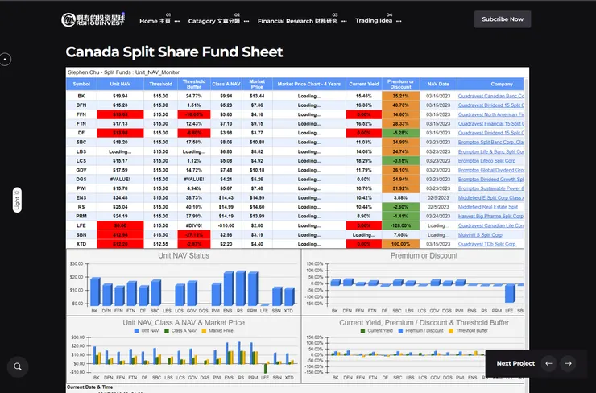
Task: Open Middlefield Real Estate Split link
Action: click(x=487, y=207)
